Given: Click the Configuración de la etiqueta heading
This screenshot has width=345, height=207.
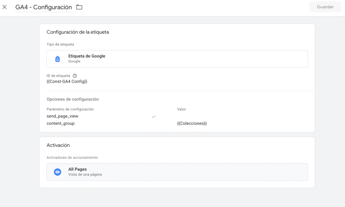Looking at the screenshot, I should coord(77,32).
